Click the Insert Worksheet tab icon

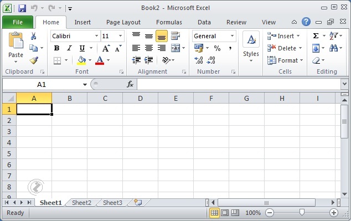(x=138, y=202)
